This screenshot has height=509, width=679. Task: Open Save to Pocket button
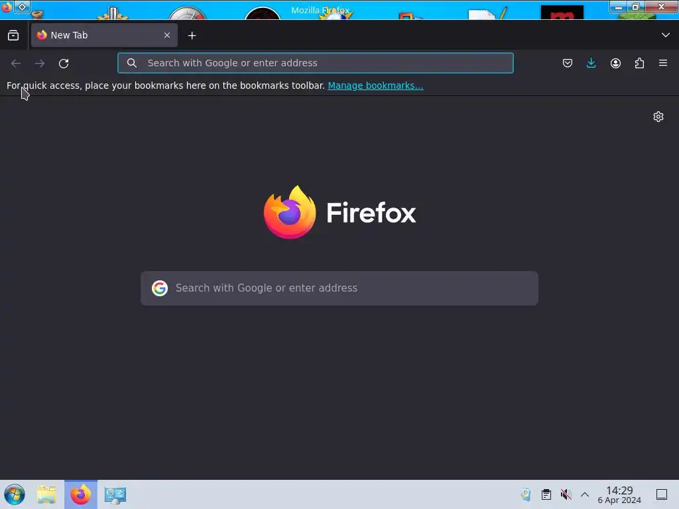point(568,63)
